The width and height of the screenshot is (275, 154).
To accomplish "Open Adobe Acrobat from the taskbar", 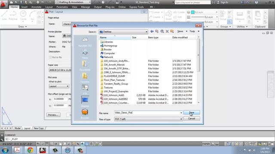I will [x=17, y=150].
